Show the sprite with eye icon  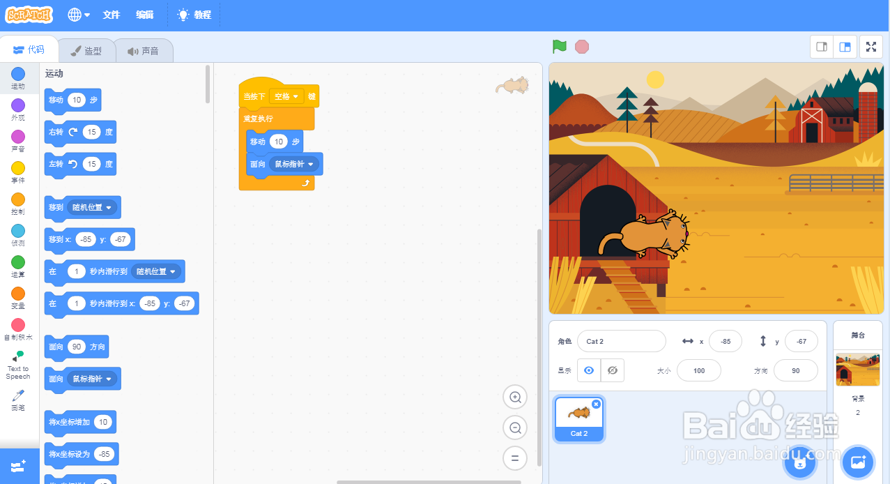pos(589,370)
